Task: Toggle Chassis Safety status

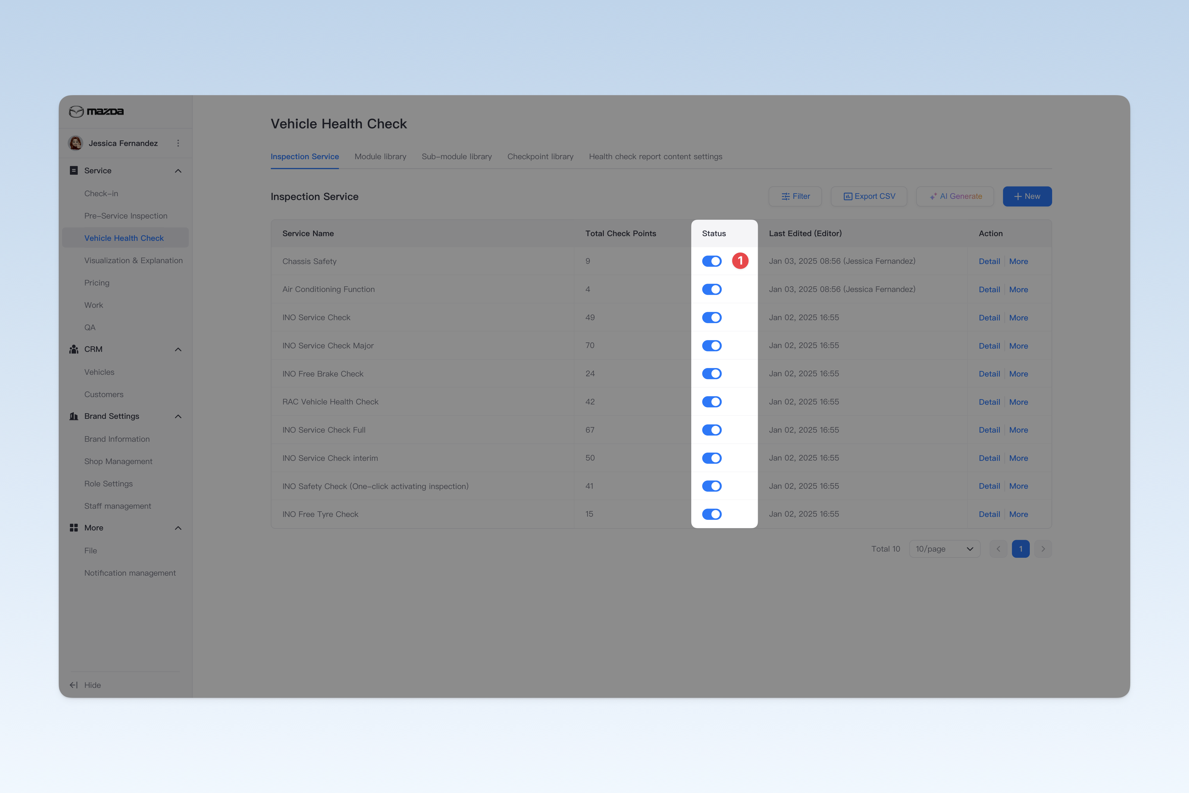Action: pos(712,261)
